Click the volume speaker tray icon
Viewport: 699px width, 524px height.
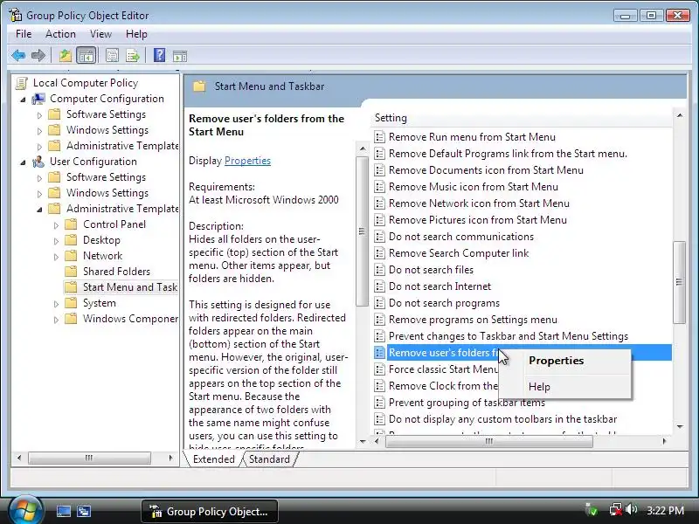(631, 509)
